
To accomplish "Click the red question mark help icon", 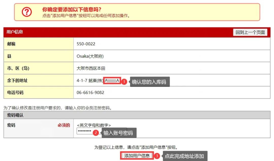I will (x=26, y=11).
